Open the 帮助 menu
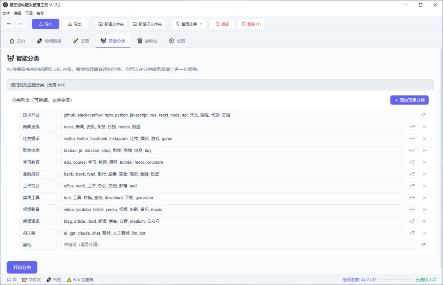443x285 pixels. click(x=40, y=13)
